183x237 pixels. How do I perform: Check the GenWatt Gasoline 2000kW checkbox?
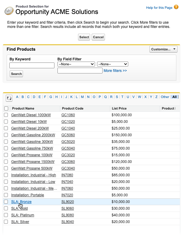(6, 135)
